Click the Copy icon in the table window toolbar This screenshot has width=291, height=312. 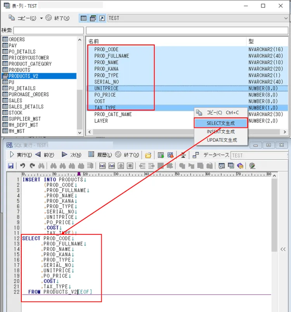(x=12, y=18)
